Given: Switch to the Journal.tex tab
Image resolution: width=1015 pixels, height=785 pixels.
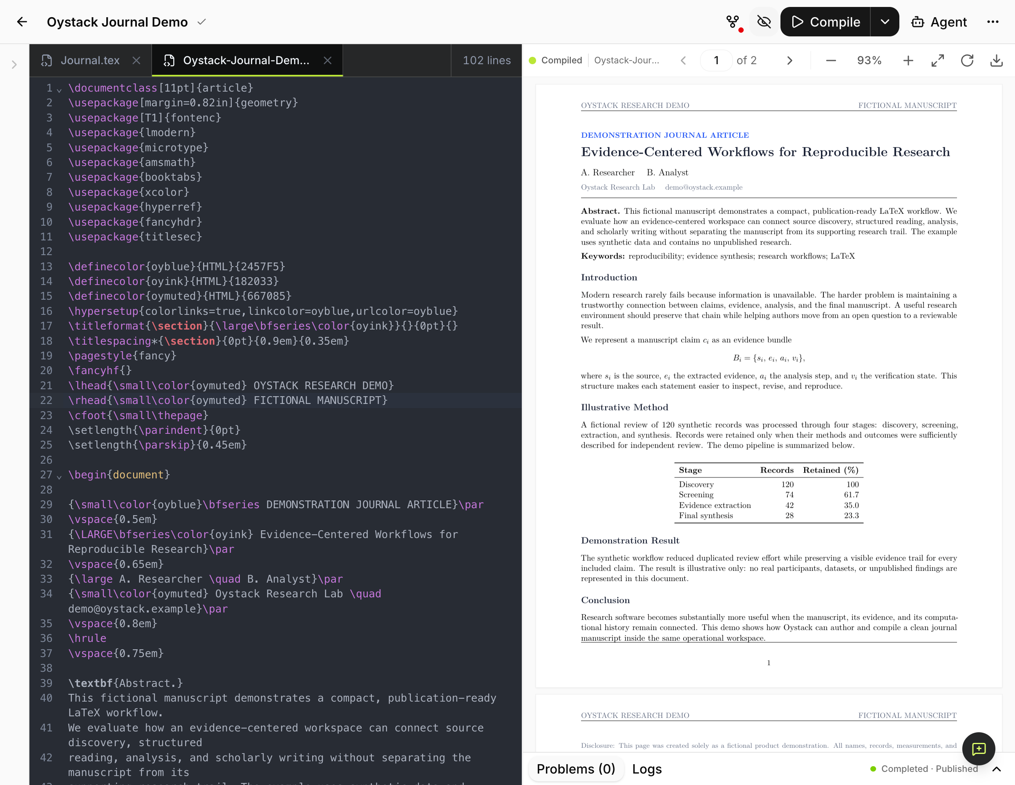Looking at the screenshot, I should (x=90, y=61).
